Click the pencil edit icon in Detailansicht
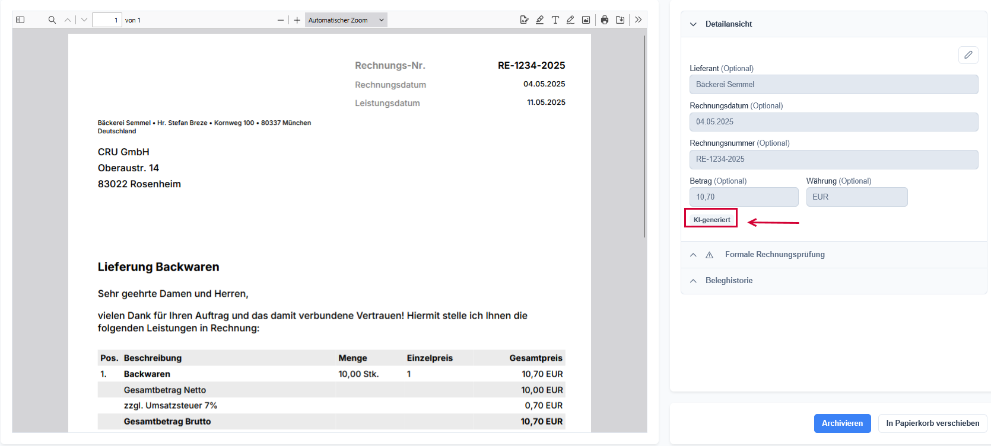The height and width of the screenshot is (446, 991). [x=968, y=55]
